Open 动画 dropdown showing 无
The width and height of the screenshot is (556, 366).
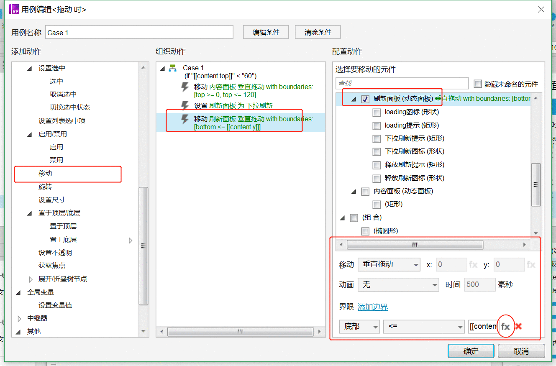point(398,284)
